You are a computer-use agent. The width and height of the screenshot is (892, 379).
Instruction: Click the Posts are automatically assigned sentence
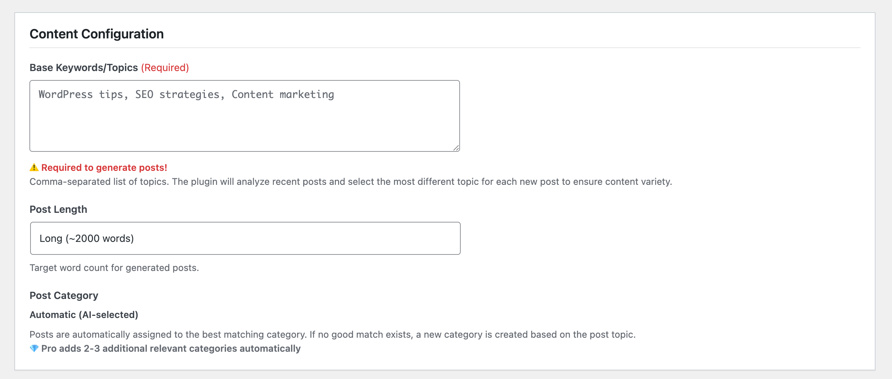168,334
